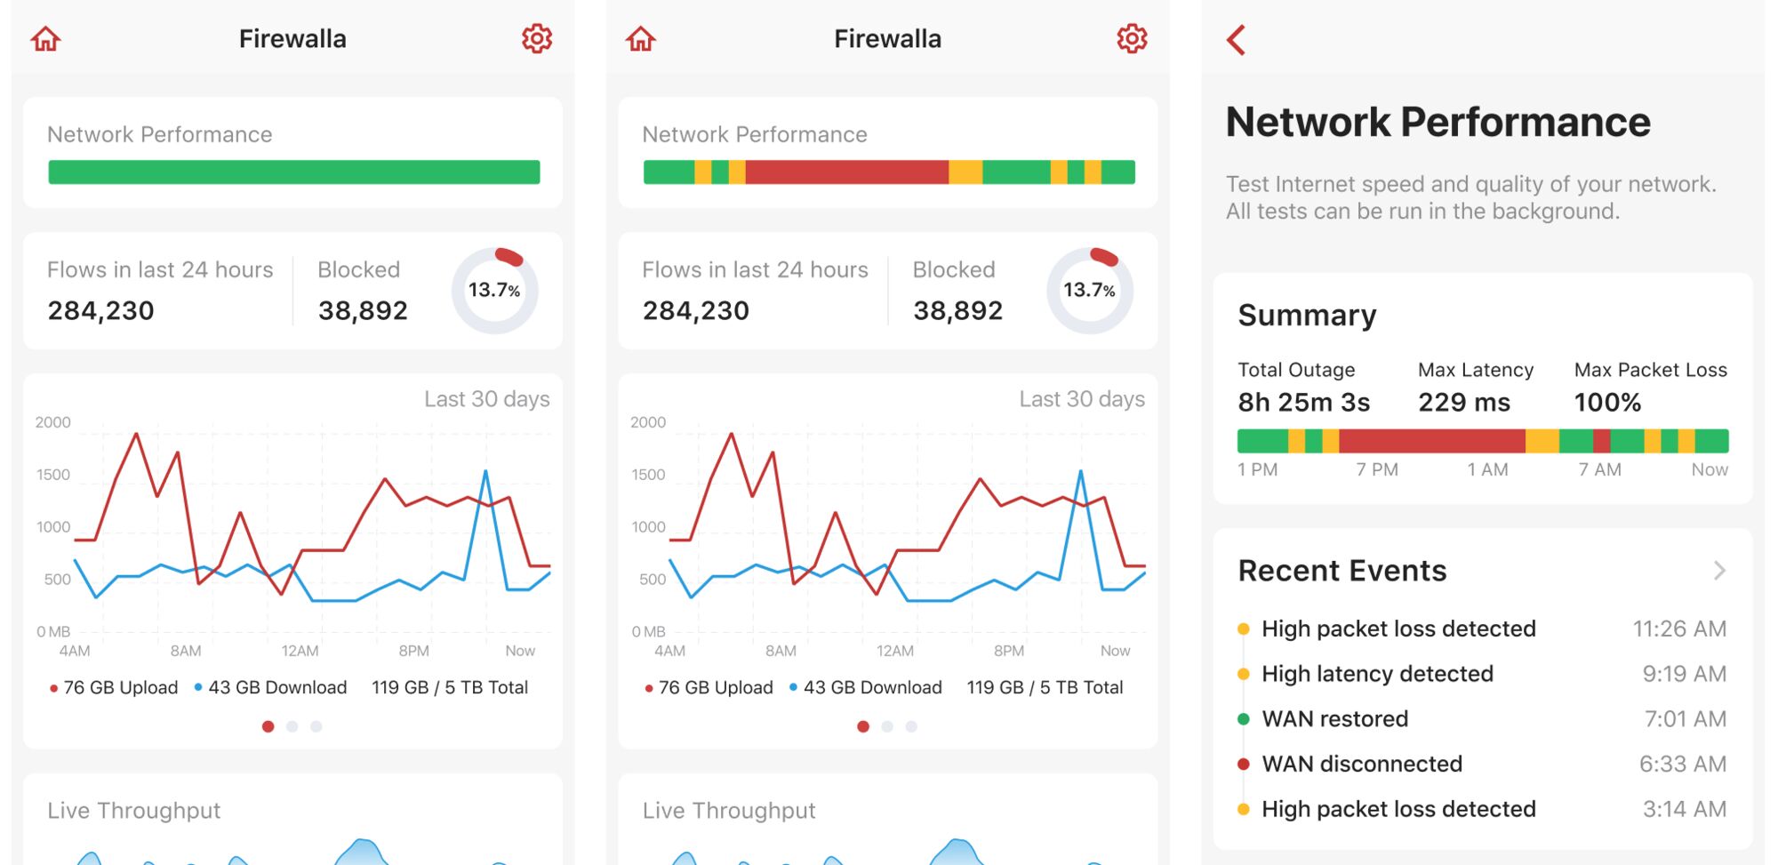This screenshot has height=865, width=1778.
Task: Select third page dot under left chart
Action: (x=316, y=726)
